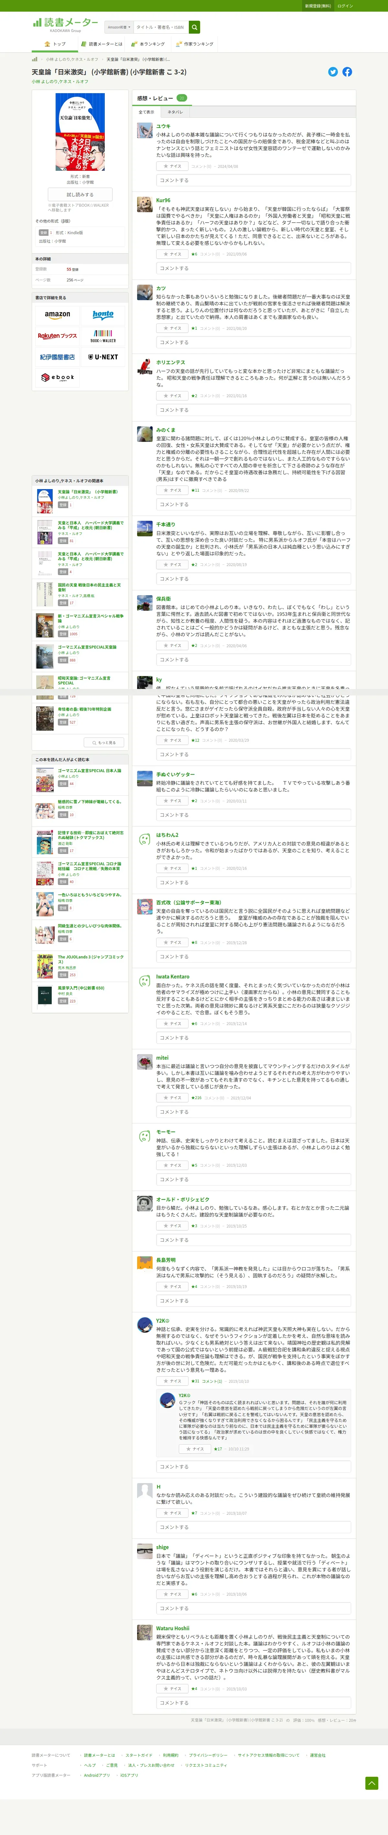The height and width of the screenshot is (1835, 388).
Task: Click author link 小林 よしのり,ケネス・ルオフ under title
Action: coord(60,81)
